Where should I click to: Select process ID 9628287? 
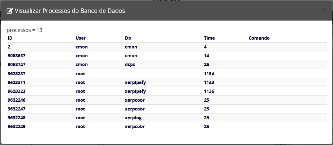[16, 74]
